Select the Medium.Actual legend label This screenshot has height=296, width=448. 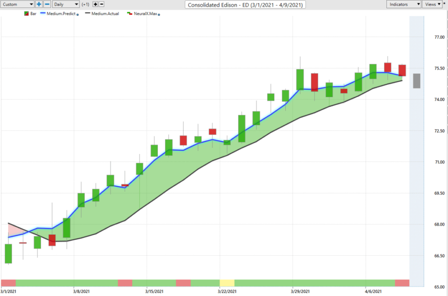pos(105,14)
